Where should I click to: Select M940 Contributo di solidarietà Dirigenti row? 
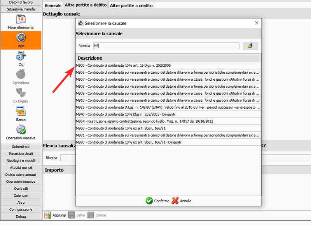click(x=168, y=114)
